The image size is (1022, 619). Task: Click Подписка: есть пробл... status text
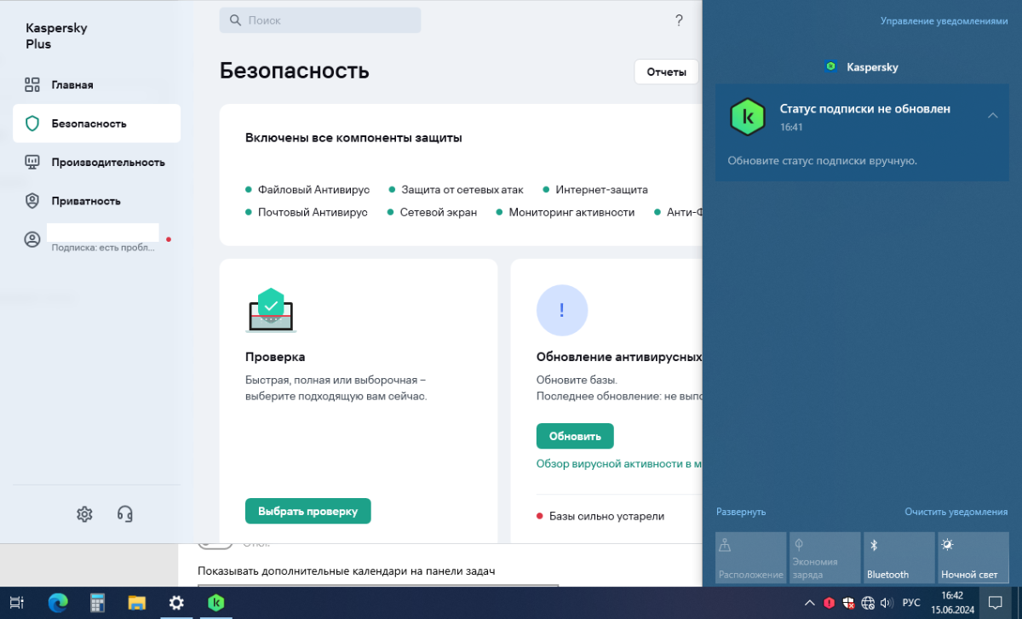click(x=104, y=248)
